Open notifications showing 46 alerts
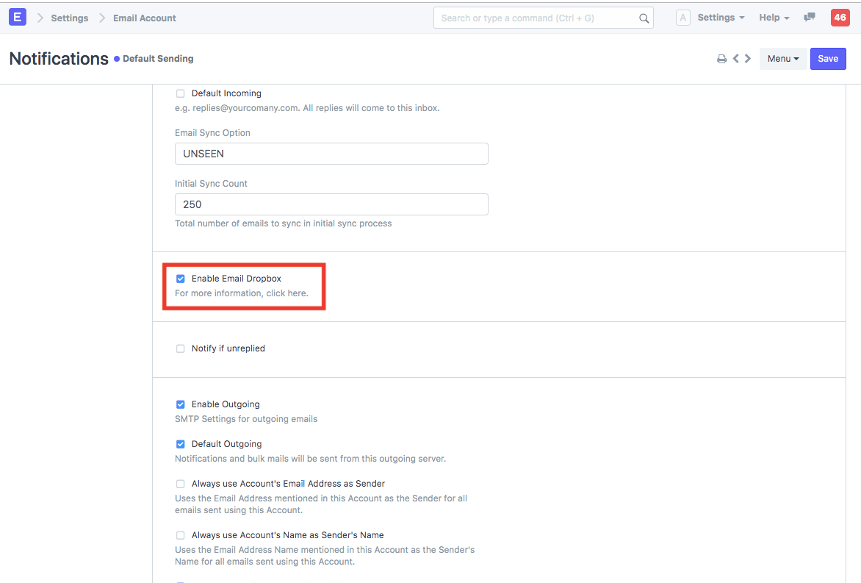Image resolution: width=861 pixels, height=583 pixels. [x=840, y=16]
